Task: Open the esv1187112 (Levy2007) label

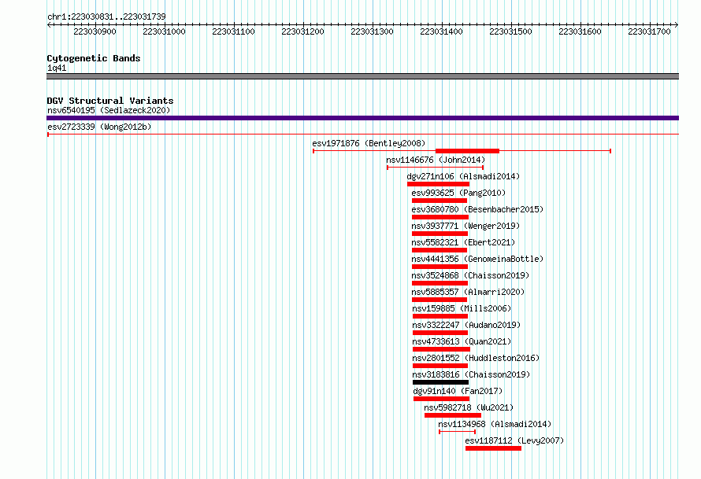Action: (514, 440)
